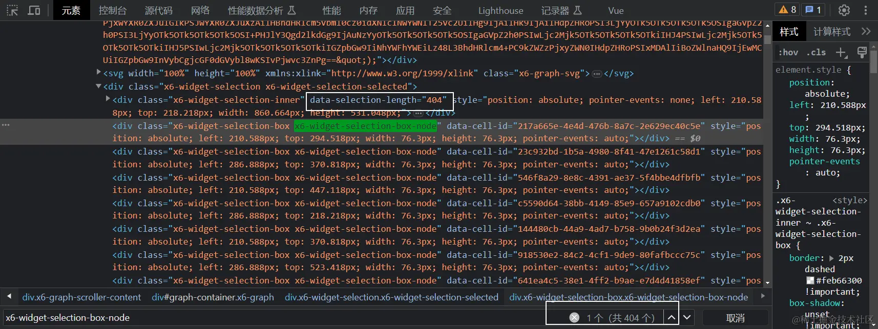The image size is (878, 329).
Task: Click the collapsed ellipsis badge in svg node
Action: point(597,74)
